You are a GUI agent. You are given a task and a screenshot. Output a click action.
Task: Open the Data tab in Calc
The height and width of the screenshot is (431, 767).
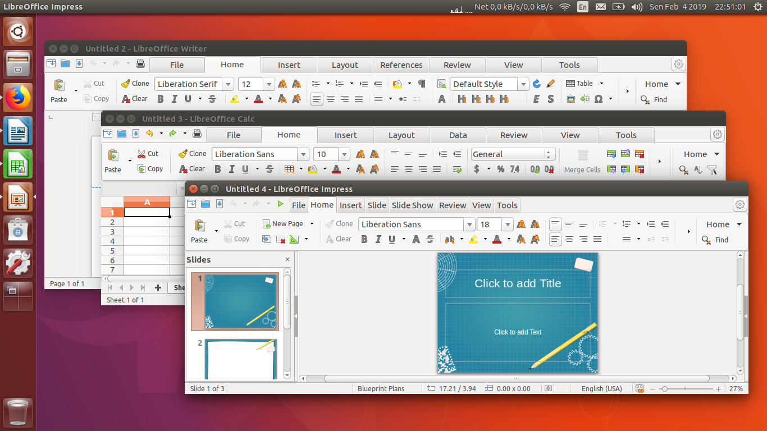(458, 135)
